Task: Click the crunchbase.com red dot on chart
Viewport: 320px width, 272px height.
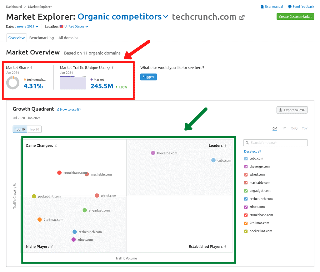Action: pos(59,173)
